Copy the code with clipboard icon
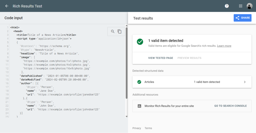The image size is (256, 133). [x=119, y=31]
